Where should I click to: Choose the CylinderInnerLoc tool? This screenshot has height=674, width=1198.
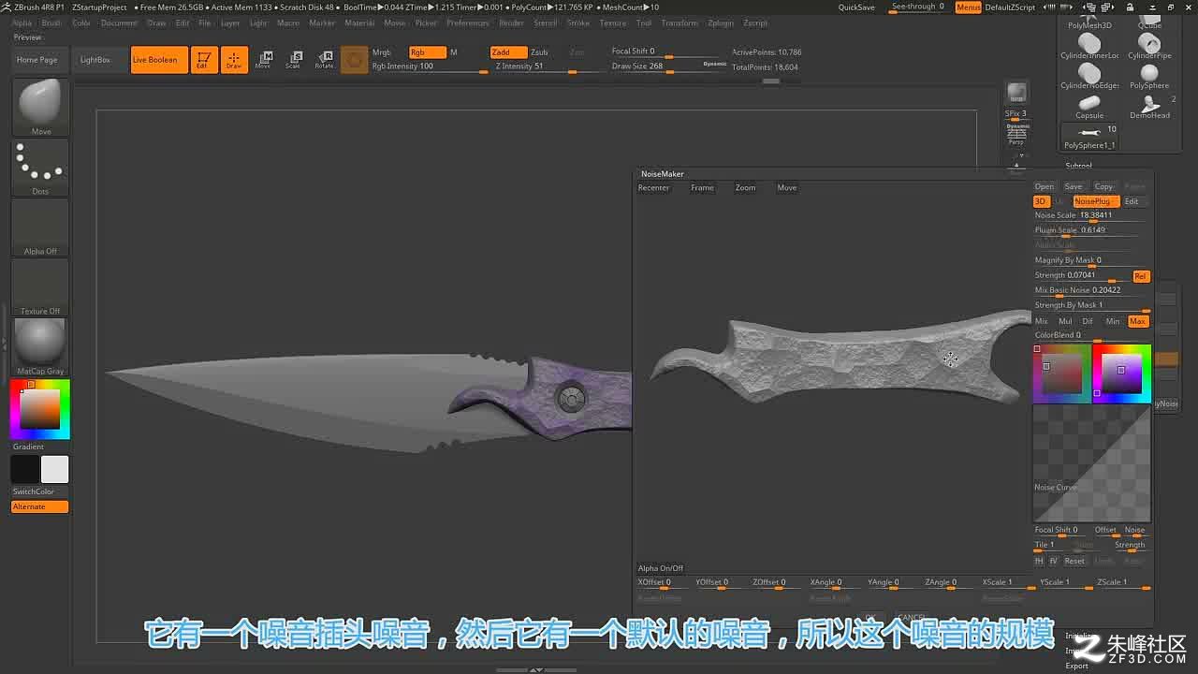coord(1089,47)
